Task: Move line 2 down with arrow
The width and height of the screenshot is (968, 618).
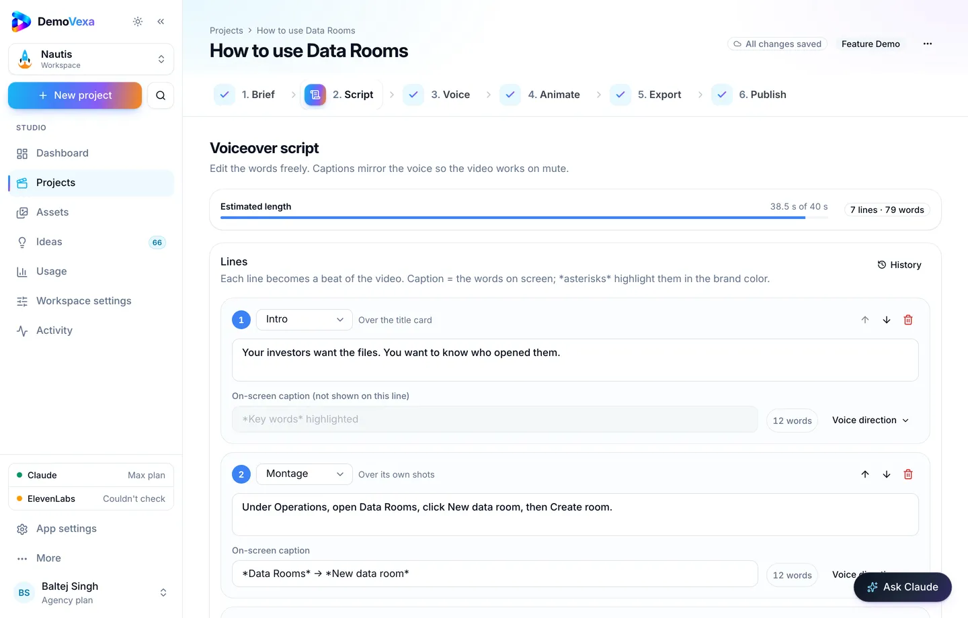Action: tap(887, 474)
